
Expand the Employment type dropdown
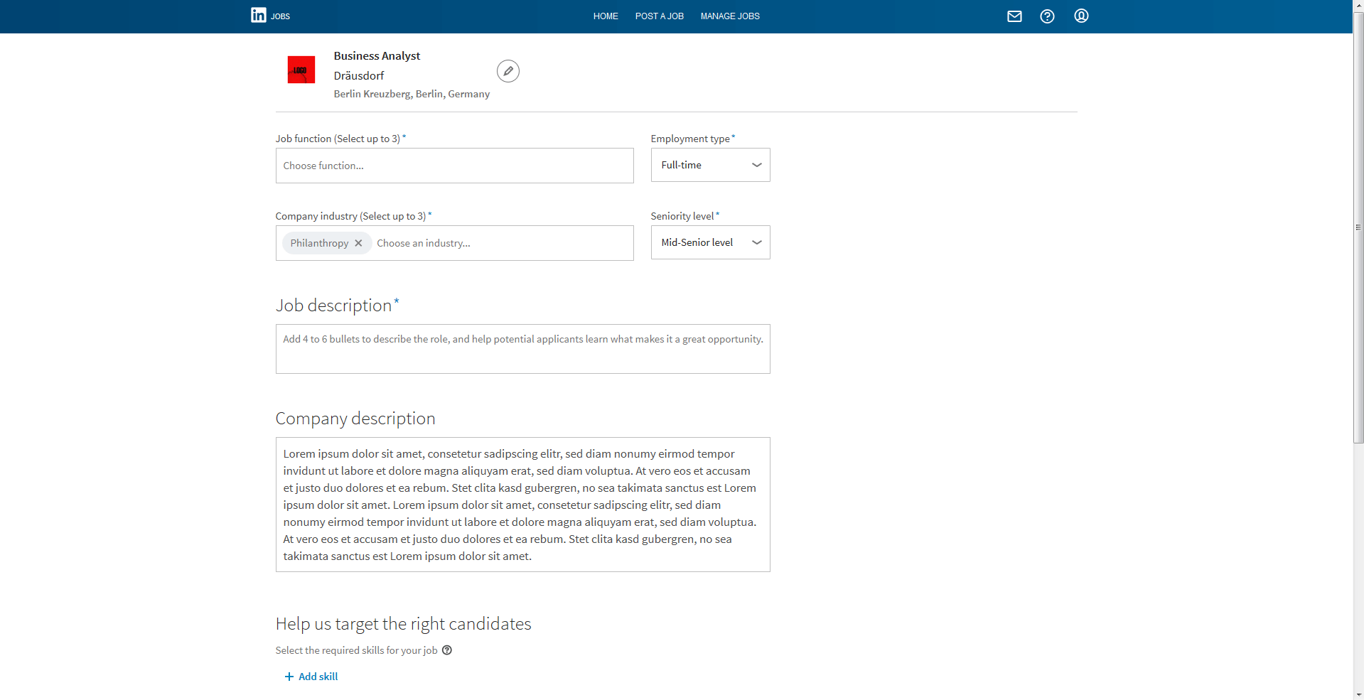710,165
